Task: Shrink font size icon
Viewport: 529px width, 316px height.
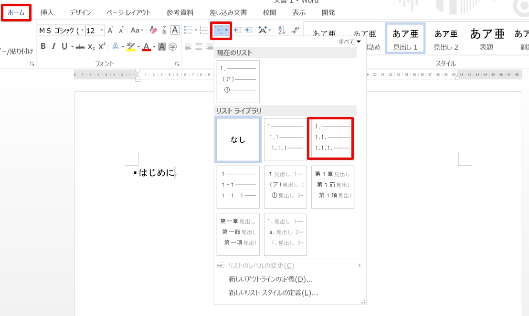Action: coord(121,31)
